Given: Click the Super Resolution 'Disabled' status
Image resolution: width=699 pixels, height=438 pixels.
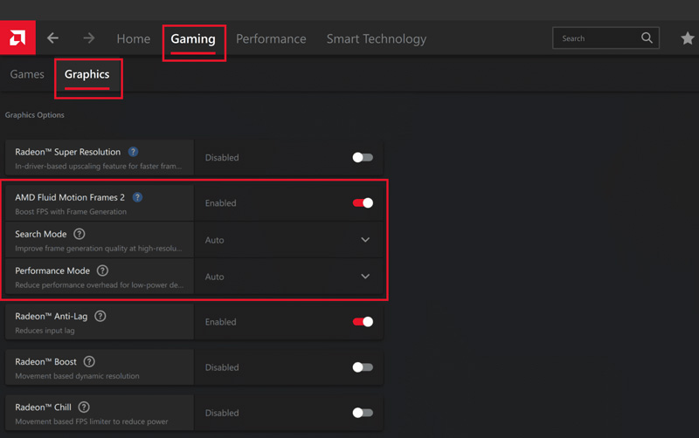Looking at the screenshot, I should (222, 158).
